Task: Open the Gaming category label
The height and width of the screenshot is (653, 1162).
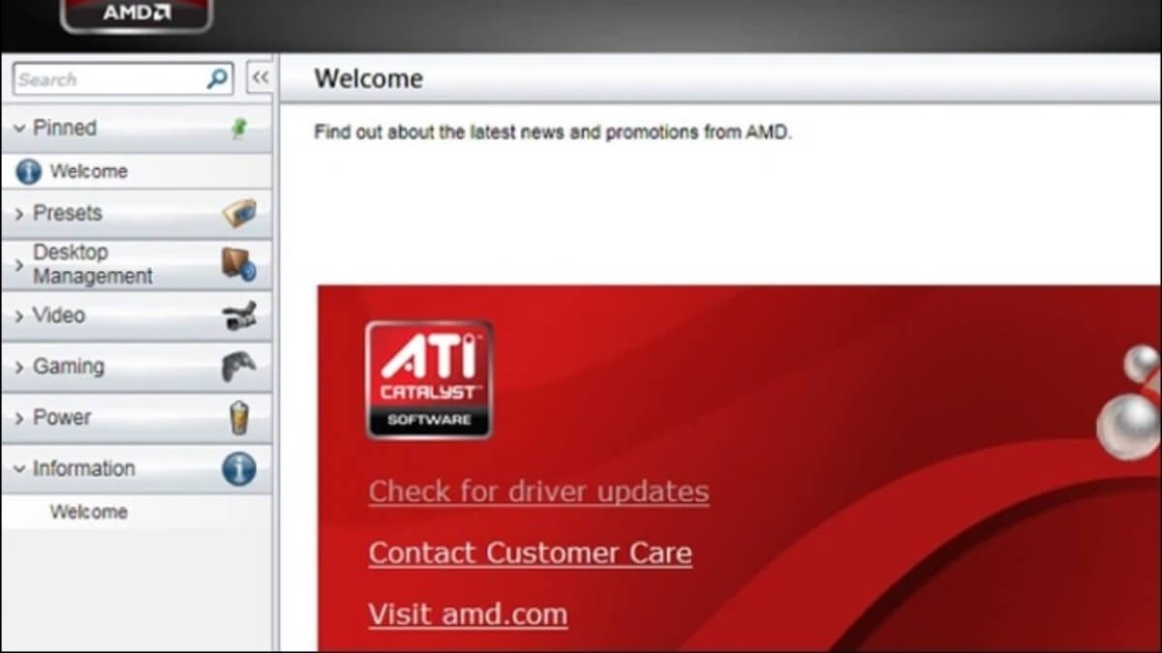Action: click(x=69, y=367)
